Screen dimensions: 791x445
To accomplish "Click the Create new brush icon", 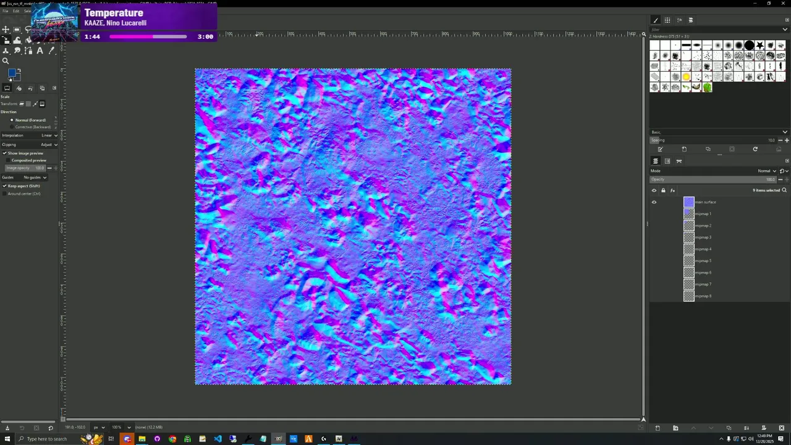I will pyautogui.click(x=684, y=149).
